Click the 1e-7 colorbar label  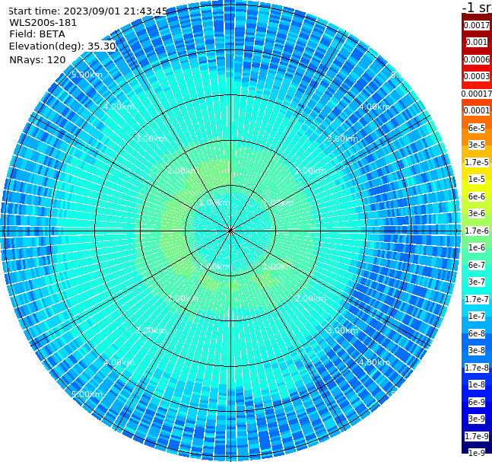[x=477, y=316]
